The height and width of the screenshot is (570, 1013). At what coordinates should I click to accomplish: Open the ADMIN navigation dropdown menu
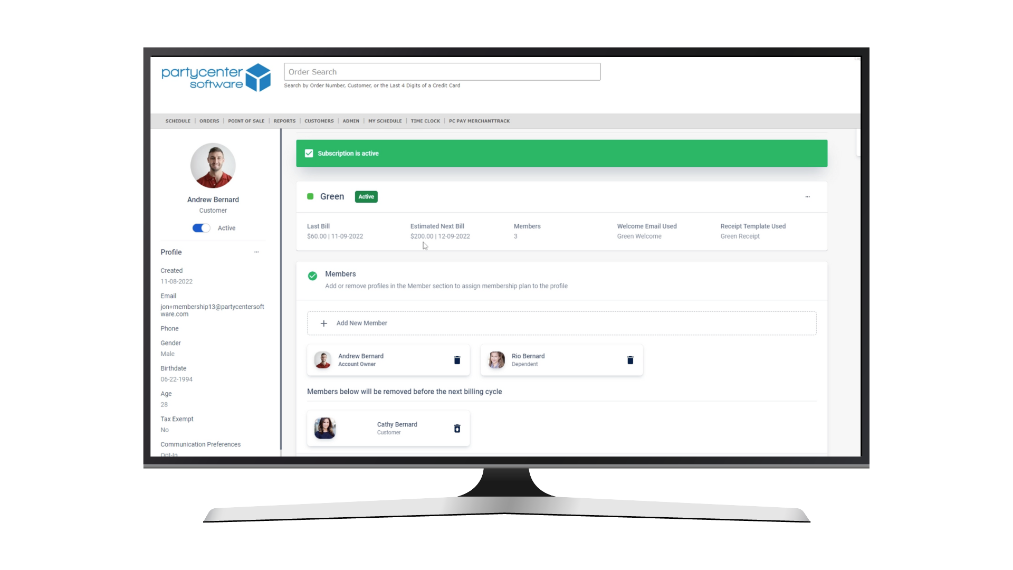(x=350, y=120)
